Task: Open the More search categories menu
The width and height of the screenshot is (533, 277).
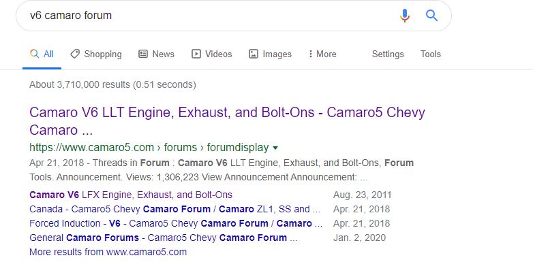Action: (x=322, y=54)
